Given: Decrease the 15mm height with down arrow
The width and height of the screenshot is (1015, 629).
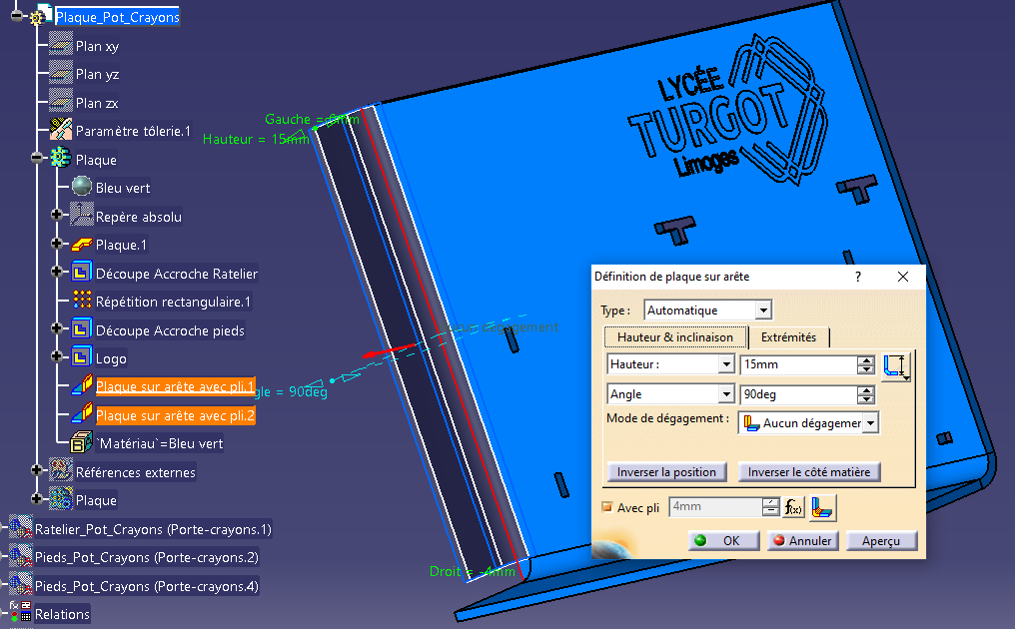Looking at the screenshot, I should [866, 369].
